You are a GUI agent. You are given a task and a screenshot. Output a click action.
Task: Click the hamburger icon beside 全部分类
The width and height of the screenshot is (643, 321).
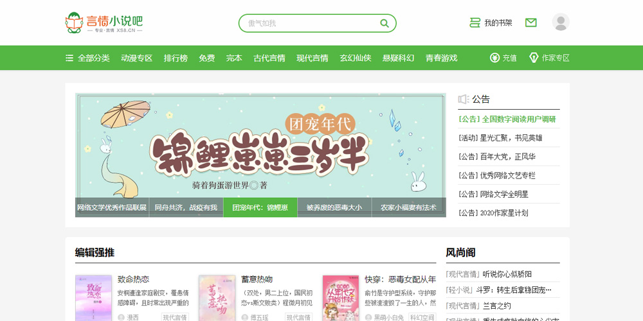69,58
